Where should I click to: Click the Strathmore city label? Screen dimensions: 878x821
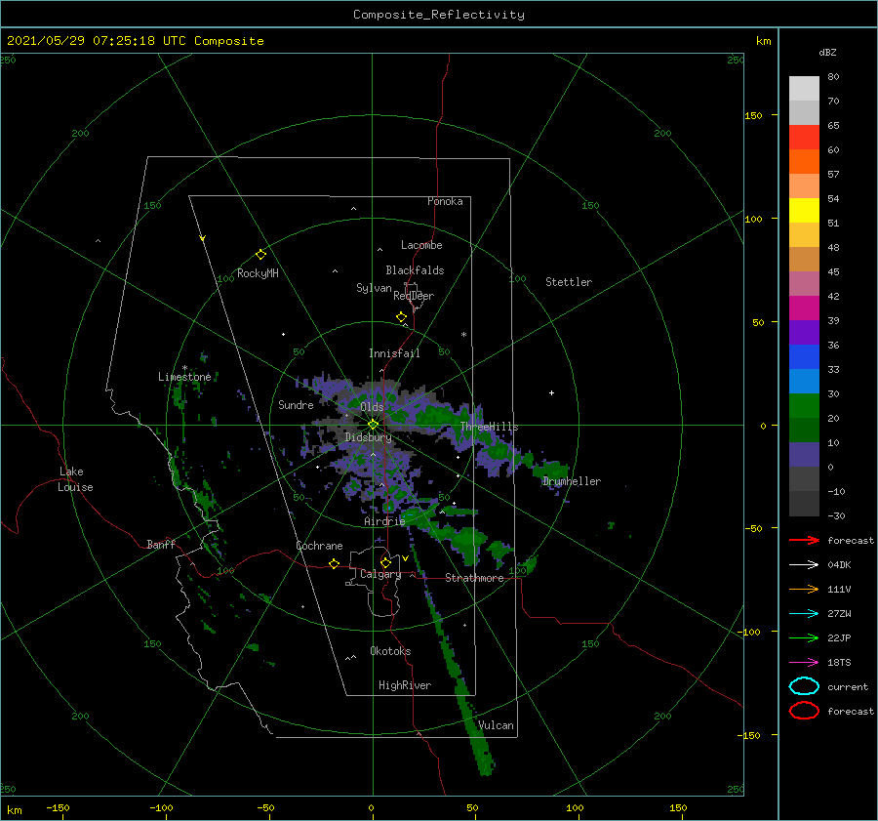(x=474, y=578)
